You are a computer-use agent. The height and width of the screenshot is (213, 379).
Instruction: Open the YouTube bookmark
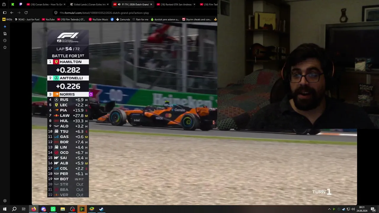[48, 20]
